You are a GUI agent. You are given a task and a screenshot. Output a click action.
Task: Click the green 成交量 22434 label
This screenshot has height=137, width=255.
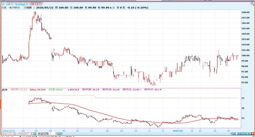55,90
